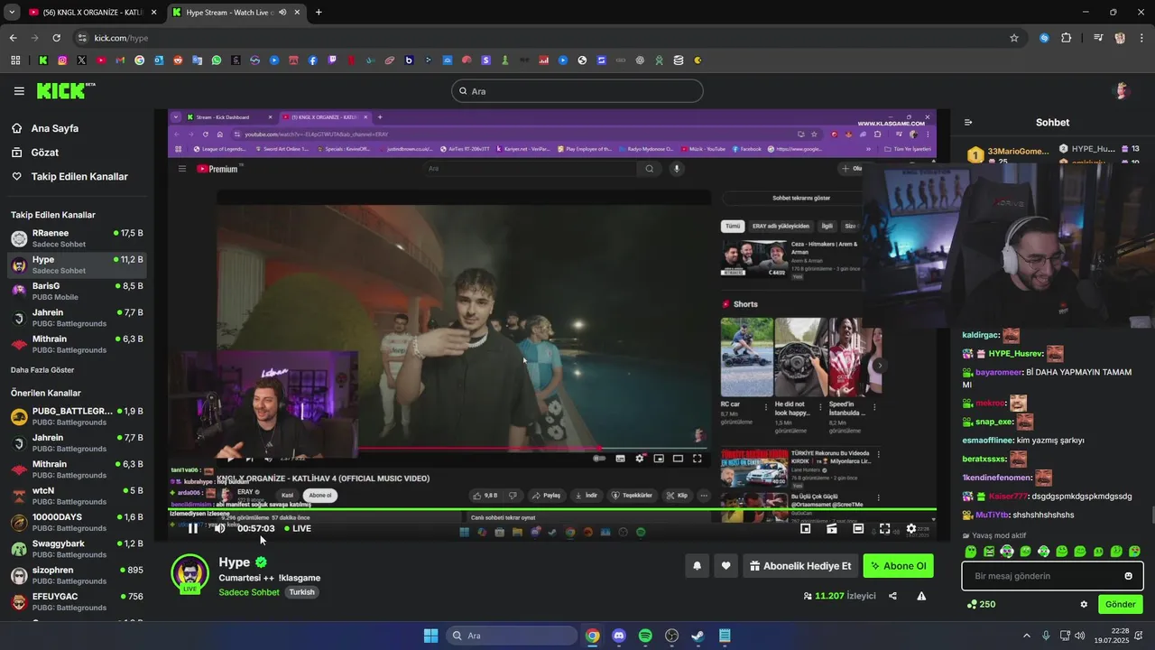Enter fullscreen on the Kick player
This screenshot has height=650, width=1155.
(884, 529)
